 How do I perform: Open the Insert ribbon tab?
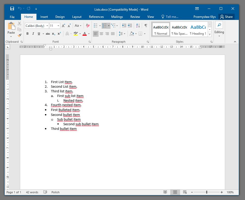coord(44,17)
